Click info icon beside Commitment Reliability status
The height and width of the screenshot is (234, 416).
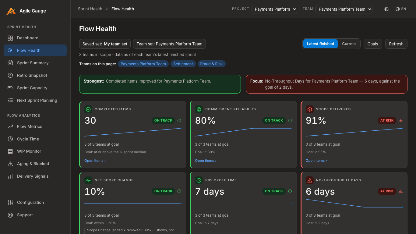pyautogui.click(x=290, y=120)
